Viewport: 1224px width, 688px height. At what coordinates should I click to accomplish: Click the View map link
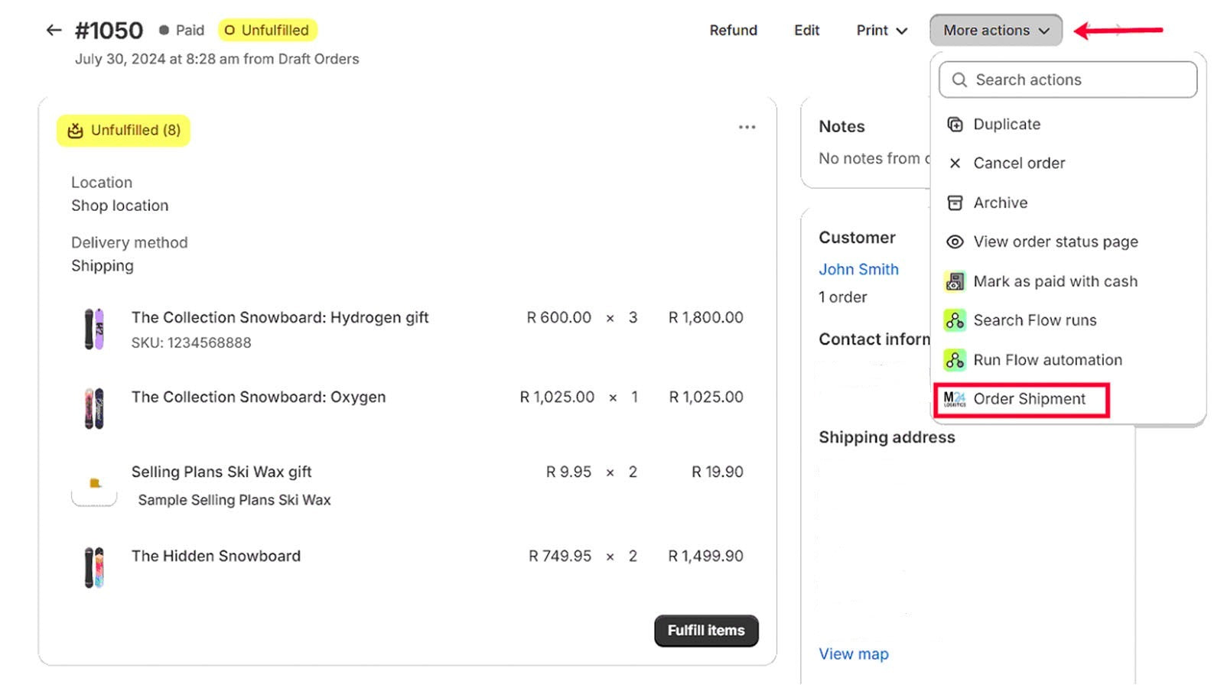click(854, 654)
